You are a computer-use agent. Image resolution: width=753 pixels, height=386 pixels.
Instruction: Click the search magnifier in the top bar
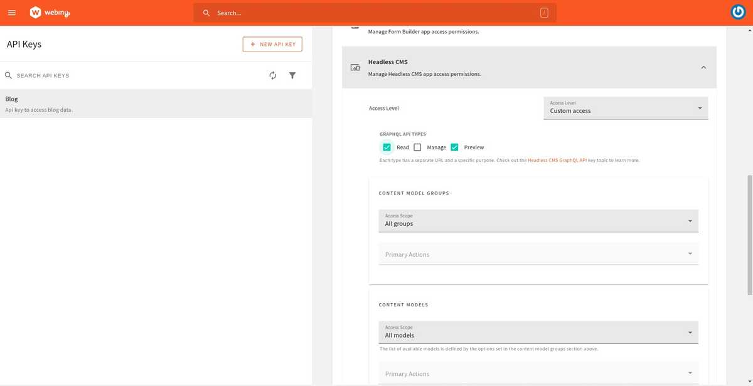pos(206,13)
